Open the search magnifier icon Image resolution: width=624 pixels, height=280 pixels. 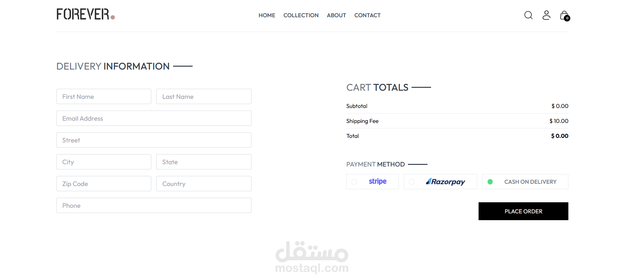[x=528, y=15]
